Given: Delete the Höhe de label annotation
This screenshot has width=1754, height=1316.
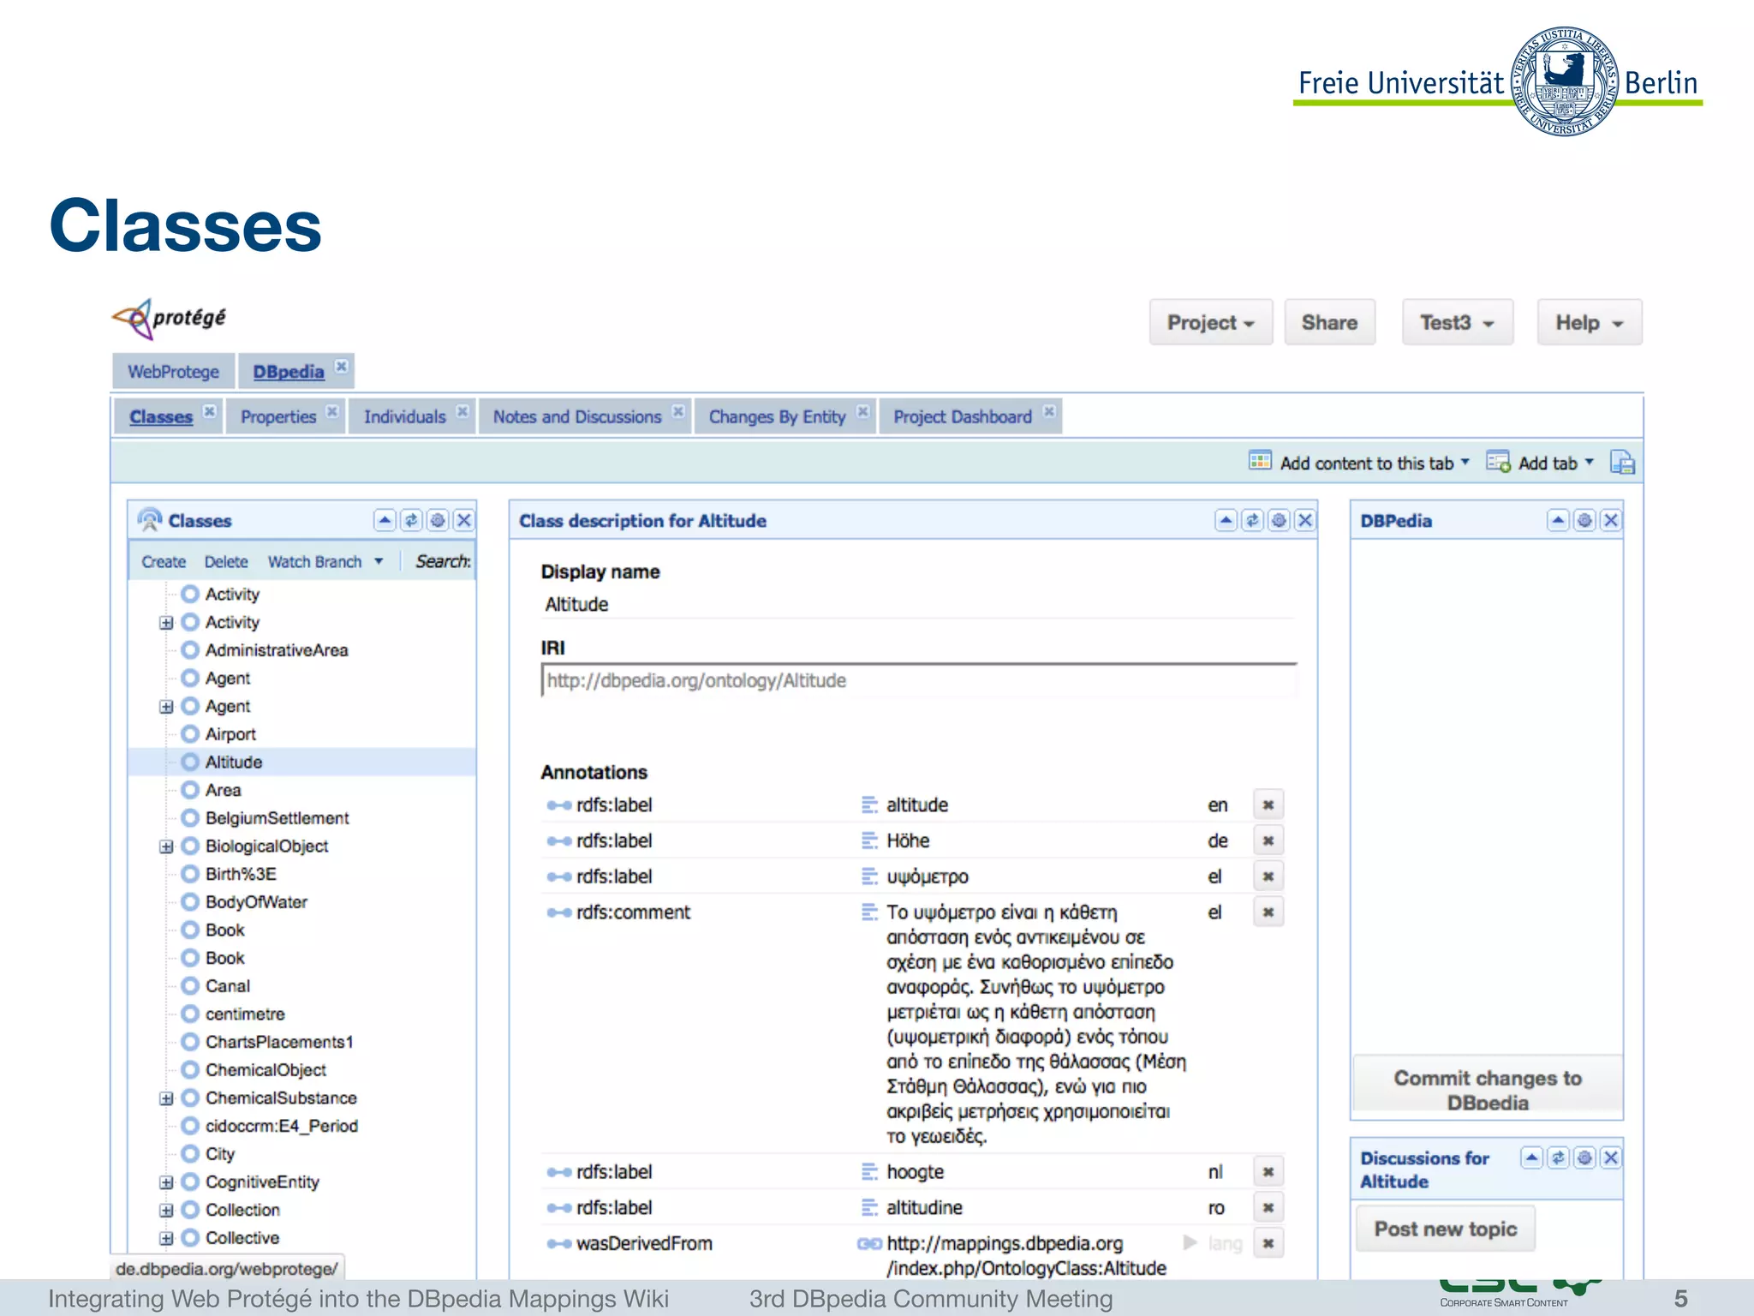Looking at the screenshot, I should (x=1268, y=840).
